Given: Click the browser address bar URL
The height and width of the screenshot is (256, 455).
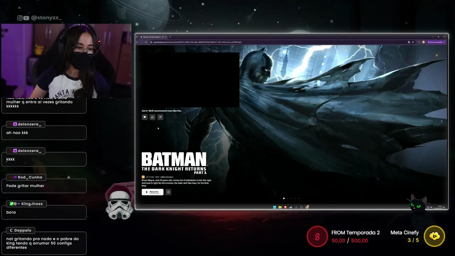Looking at the screenshot, I should pyautogui.click(x=198, y=42).
